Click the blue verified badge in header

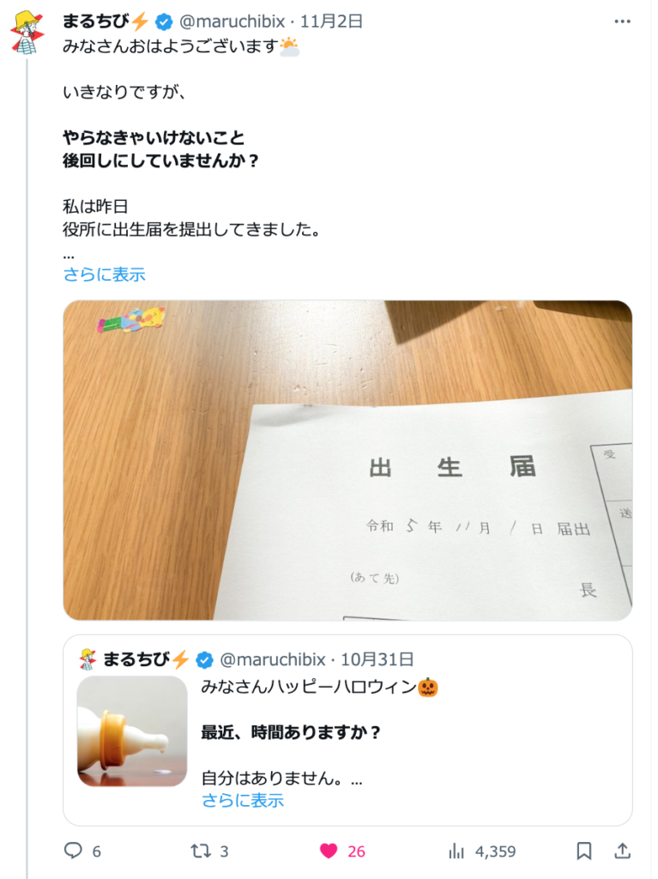(x=164, y=21)
